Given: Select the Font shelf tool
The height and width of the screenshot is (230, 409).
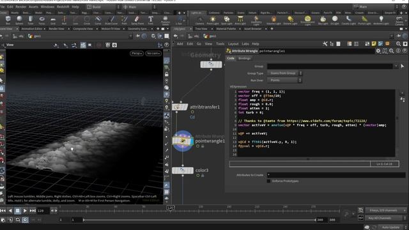Looking at the screenshot, I should tap(151, 20).
